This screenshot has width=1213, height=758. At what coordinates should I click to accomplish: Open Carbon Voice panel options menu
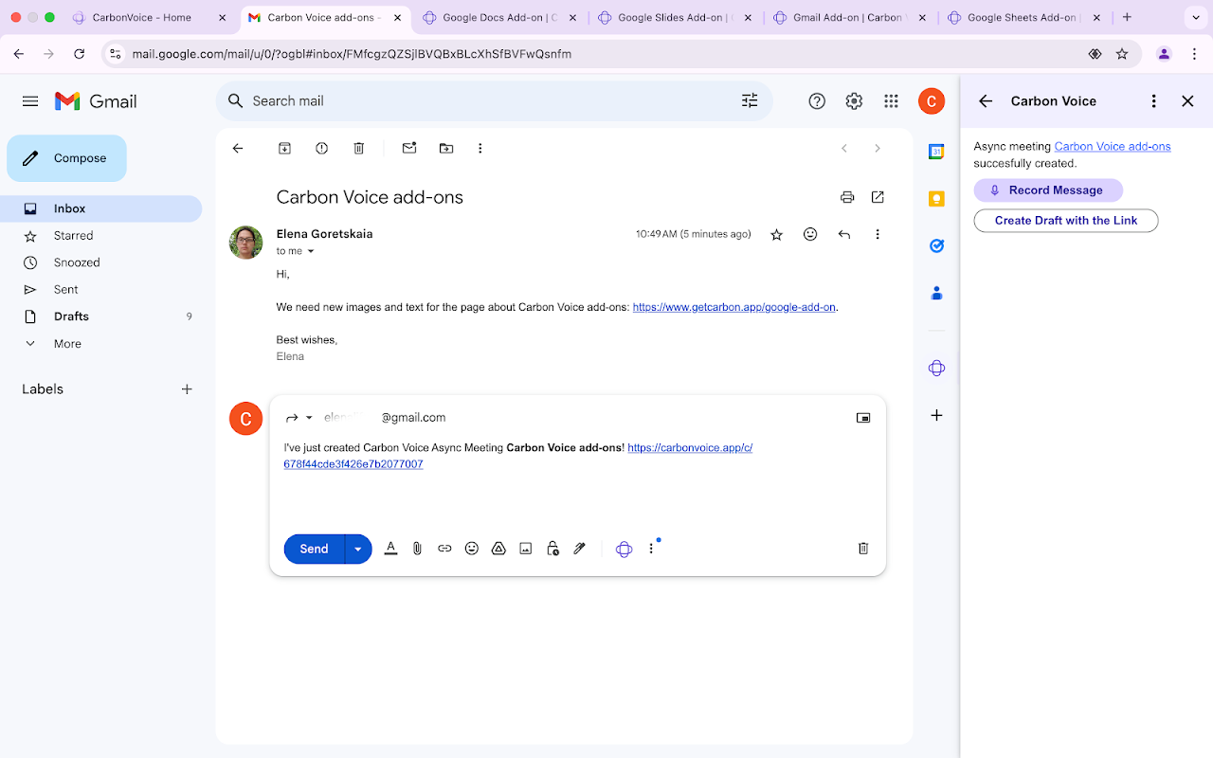click(x=1153, y=101)
